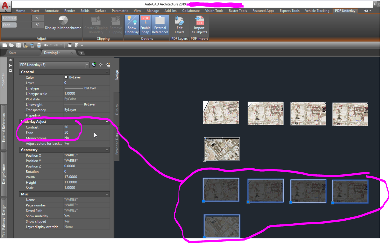Screen dimensions: 389x243
Task: Switch to the Start file tab
Action: pyautogui.click(x=13, y=53)
